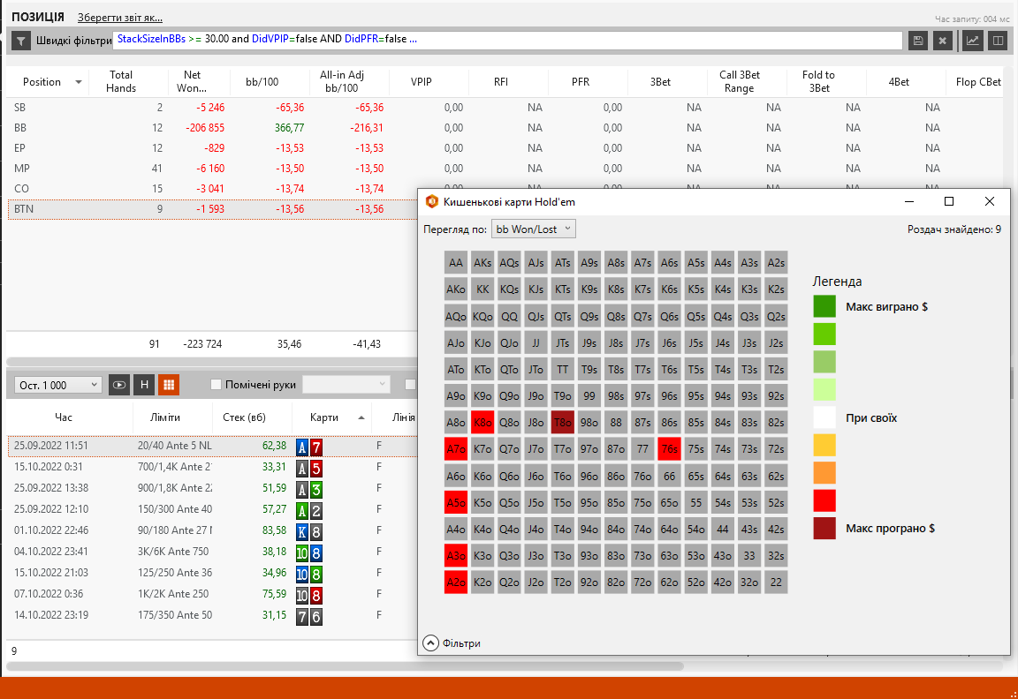The width and height of the screenshot is (1018, 699).
Task: Save the quick filter with disk icon
Action: point(918,41)
